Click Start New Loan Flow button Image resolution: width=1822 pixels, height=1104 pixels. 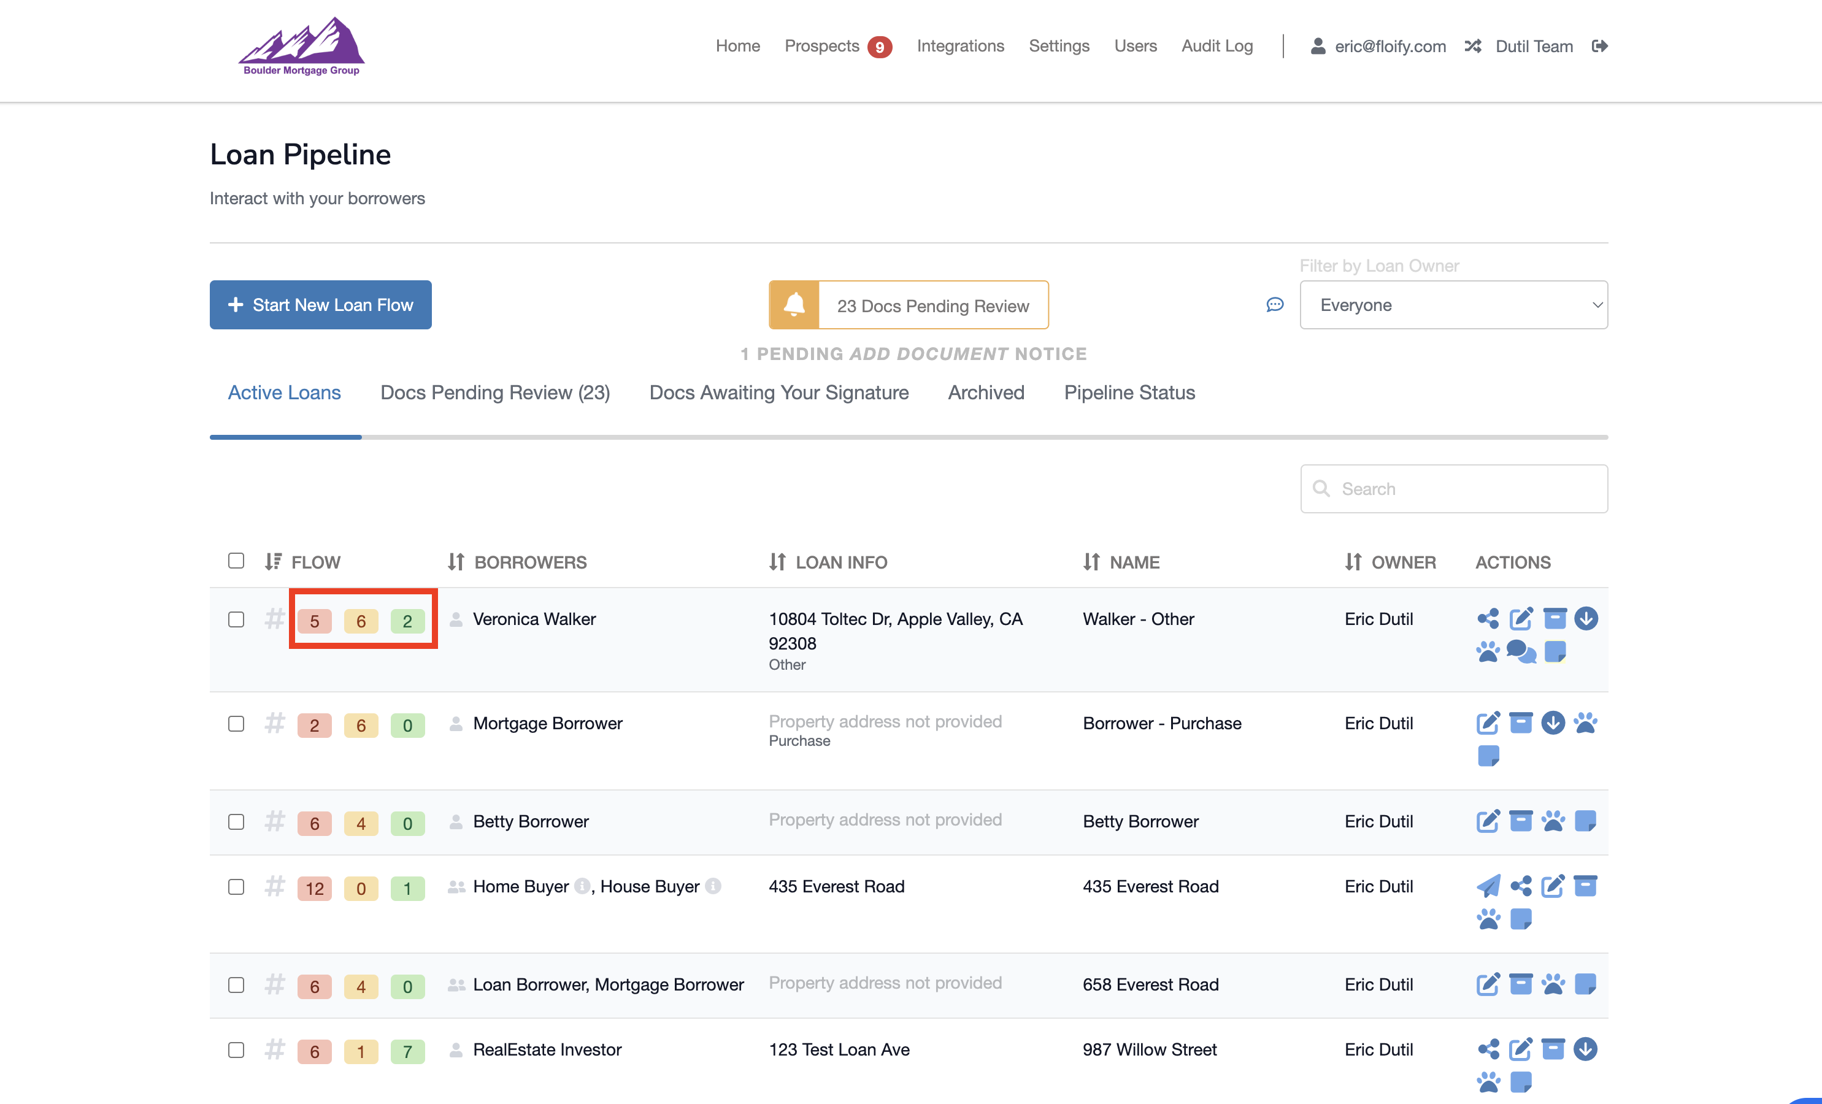[320, 305]
